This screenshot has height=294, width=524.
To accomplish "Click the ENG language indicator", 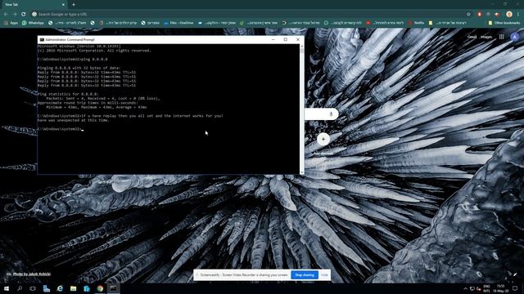I will 487,288.
